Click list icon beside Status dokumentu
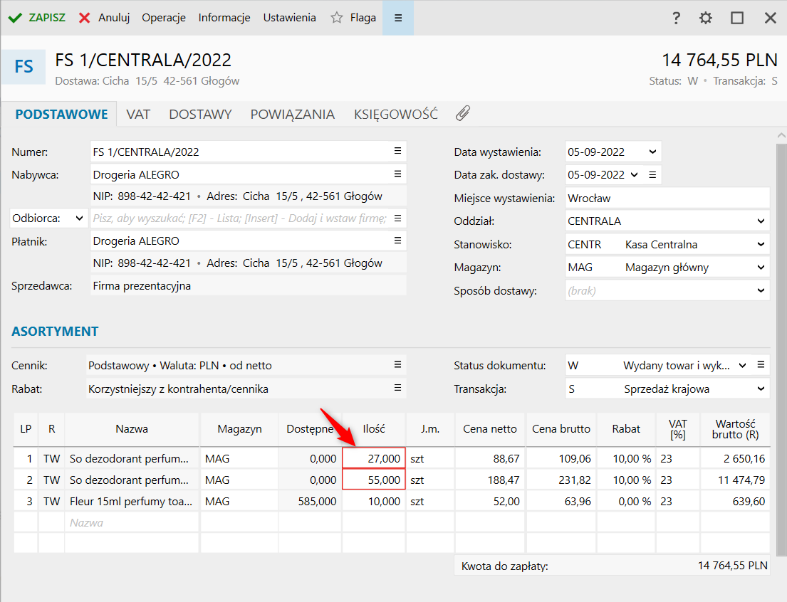The image size is (787, 602). tap(761, 365)
